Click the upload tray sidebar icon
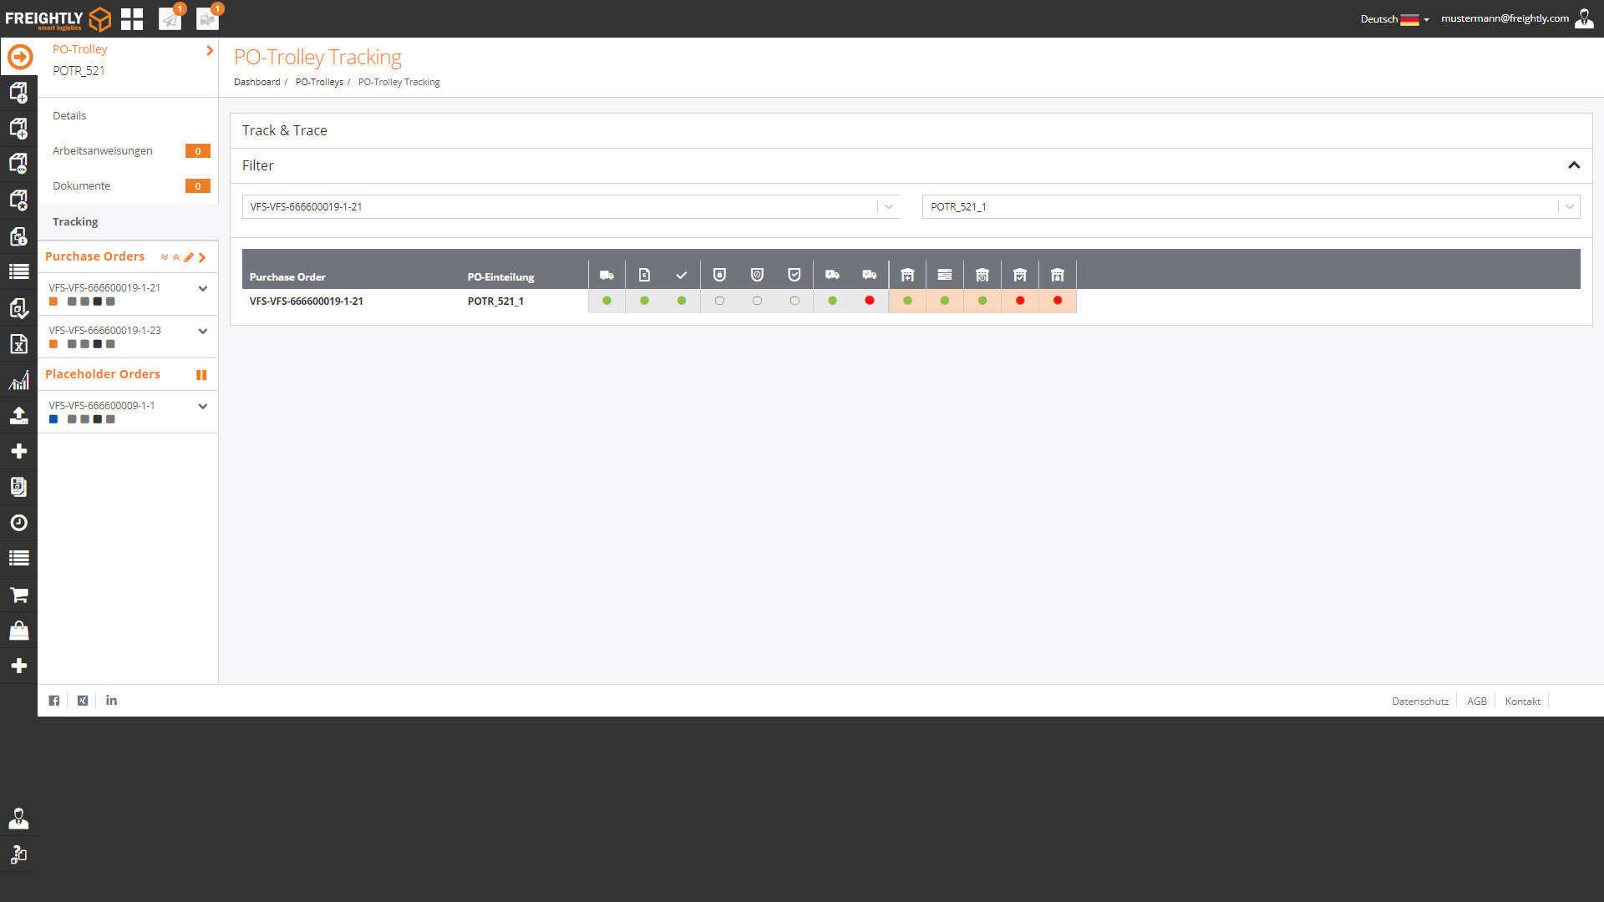The image size is (1604, 902). pyautogui.click(x=18, y=416)
